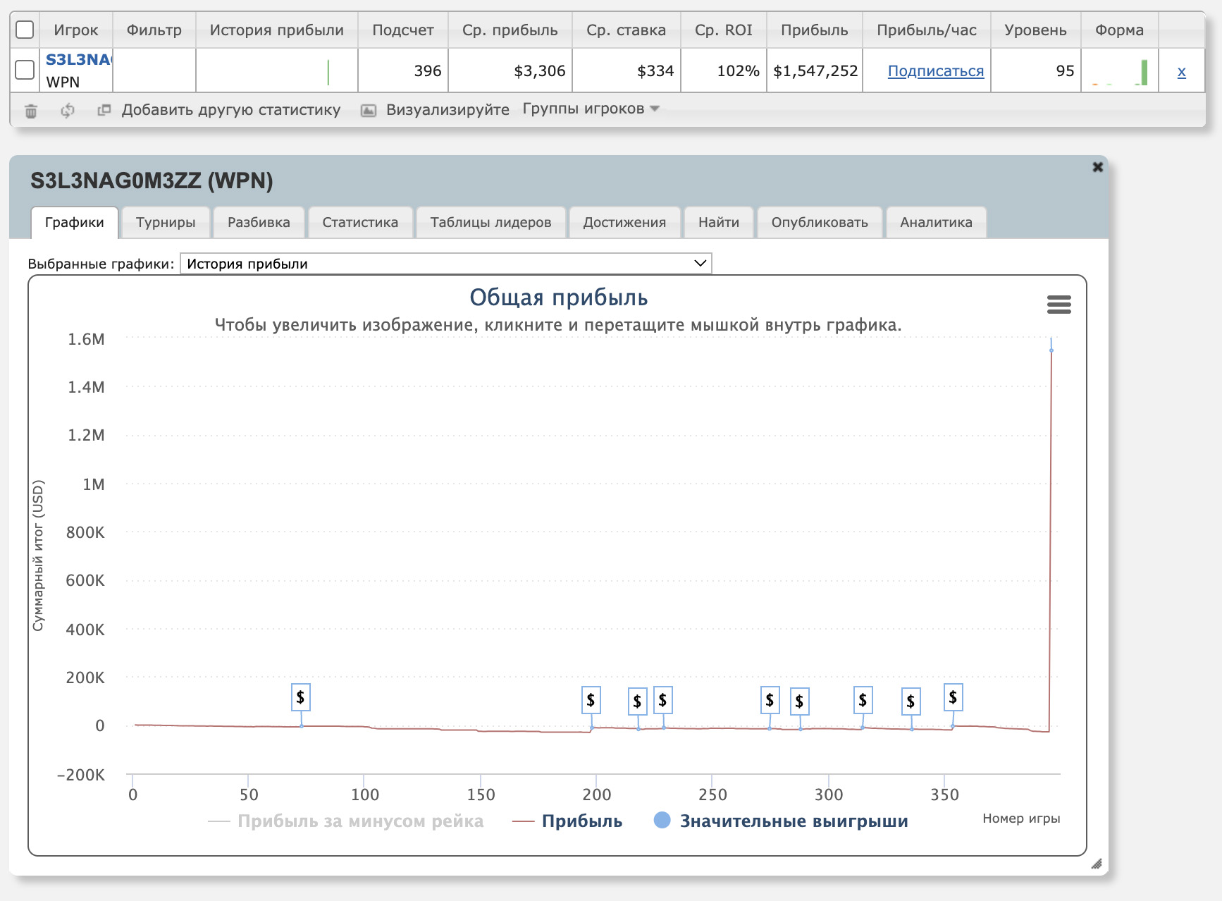Click the 'x' remove row link
Screen dimensions: 1222x901
[1181, 71]
